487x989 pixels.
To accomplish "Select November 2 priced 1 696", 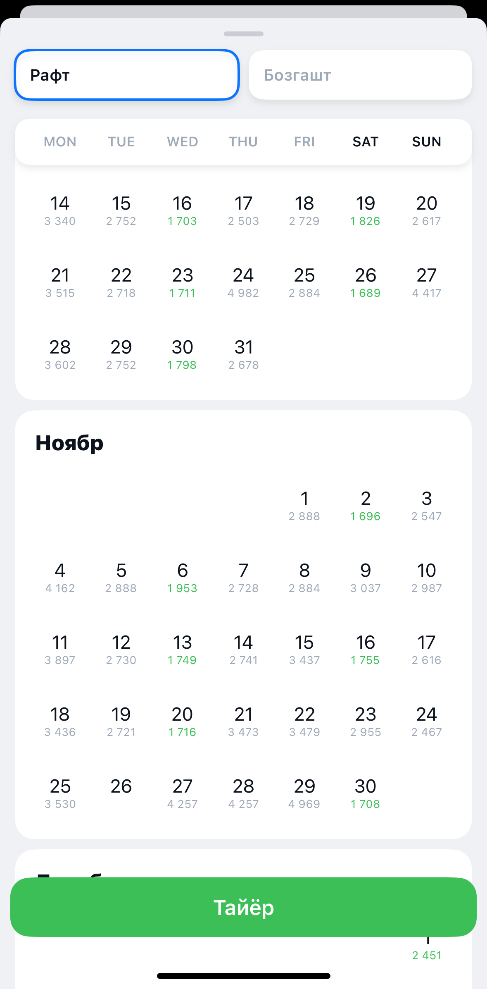I will [x=366, y=506].
